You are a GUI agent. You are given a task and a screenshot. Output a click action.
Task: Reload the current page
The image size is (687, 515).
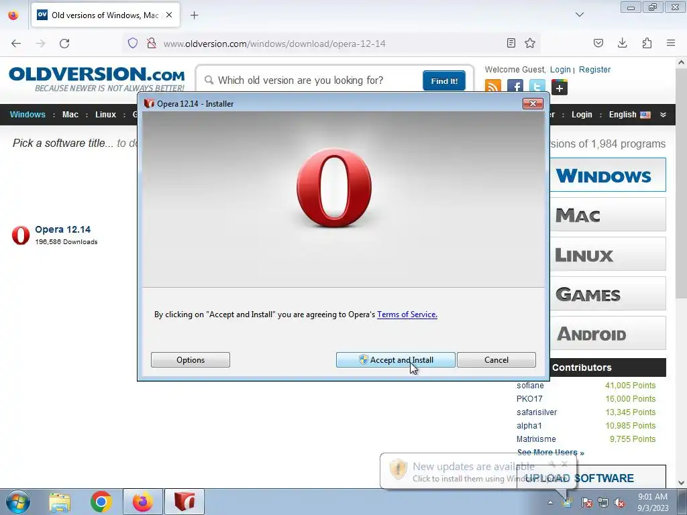click(x=64, y=44)
